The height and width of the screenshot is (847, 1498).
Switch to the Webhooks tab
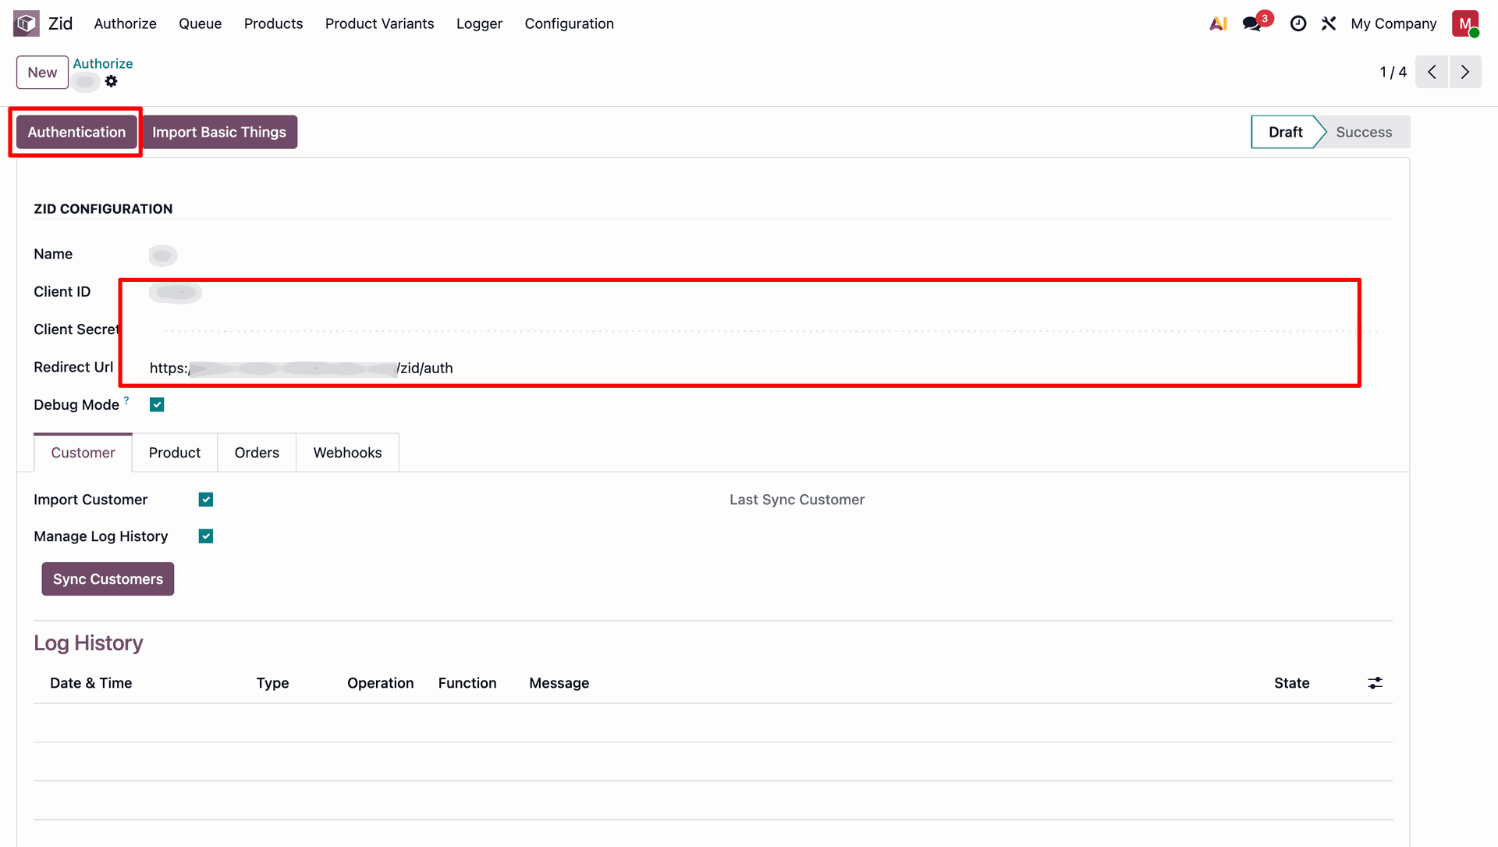(347, 453)
